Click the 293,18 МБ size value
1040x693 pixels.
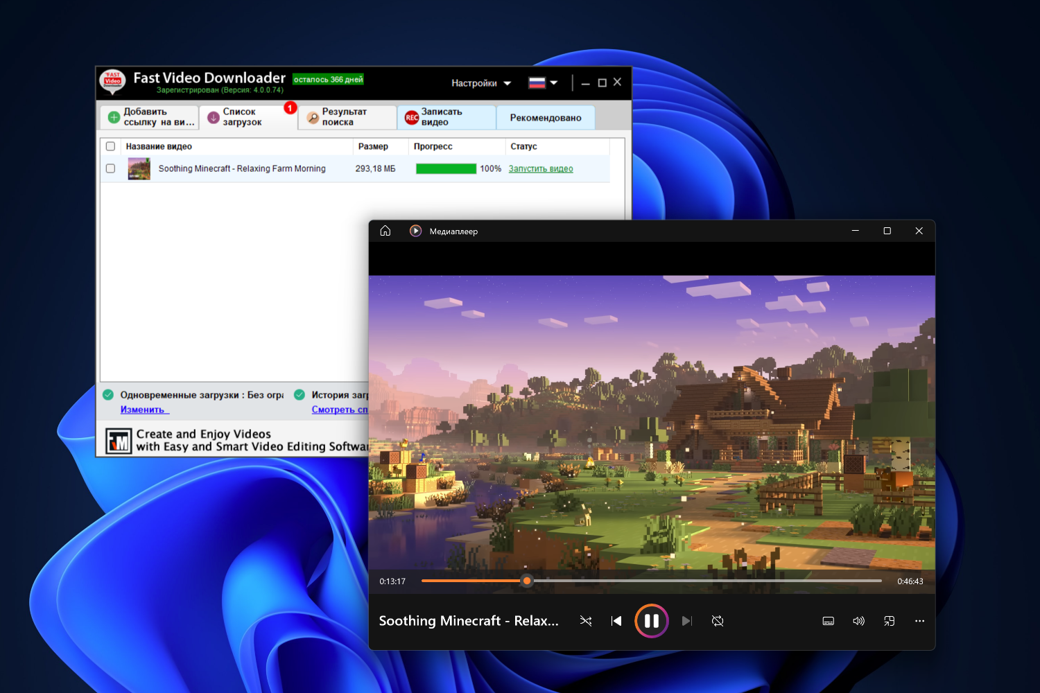tap(375, 168)
